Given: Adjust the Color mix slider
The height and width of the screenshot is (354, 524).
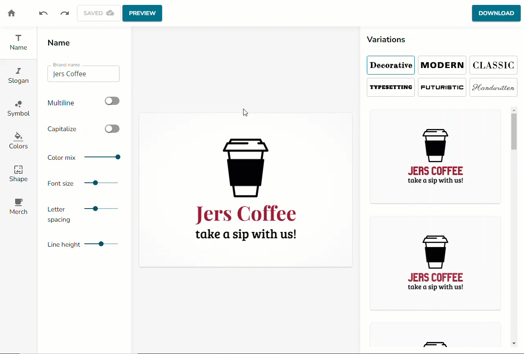Looking at the screenshot, I should click(x=101, y=157).
